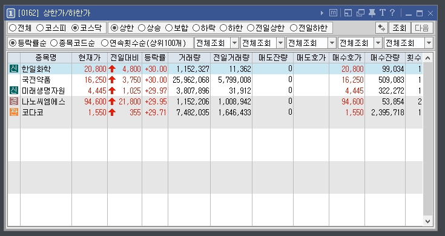Image resolution: width=445 pixels, height=236 pixels.
Task: Select the 하한 radio button
Action: click(223, 28)
